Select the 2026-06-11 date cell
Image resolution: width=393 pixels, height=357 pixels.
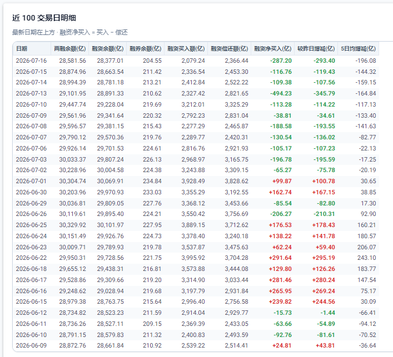tap(31, 324)
